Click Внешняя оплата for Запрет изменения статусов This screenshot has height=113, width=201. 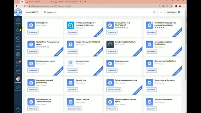click(x=114, y=89)
